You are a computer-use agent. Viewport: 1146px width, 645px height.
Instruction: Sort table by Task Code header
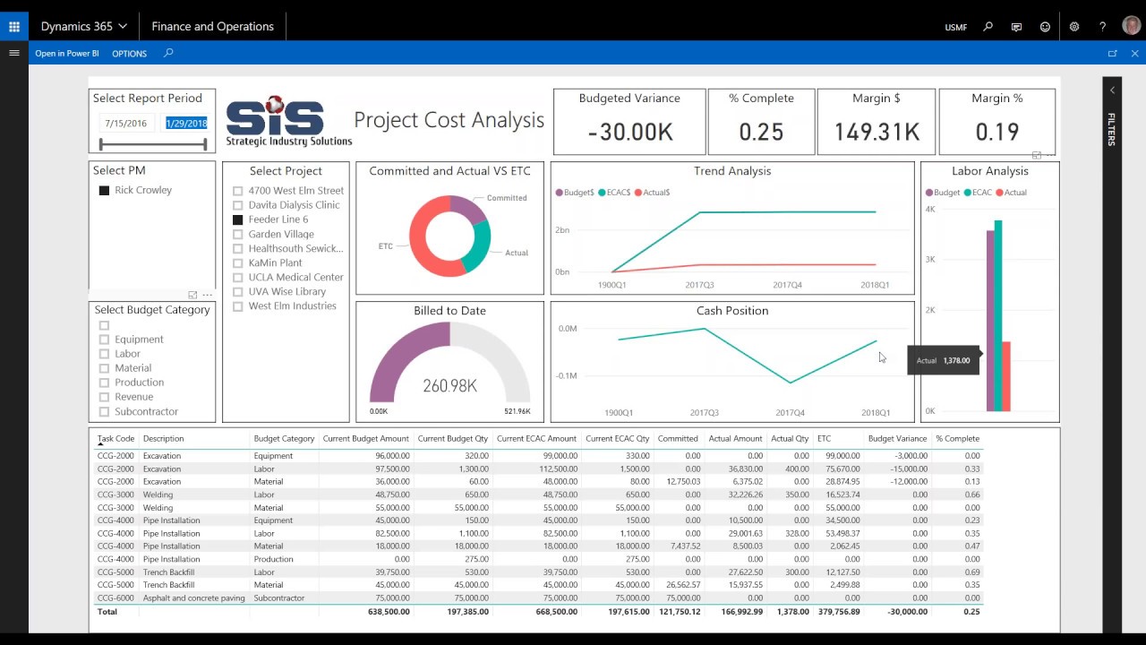click(x=115, y=439)
